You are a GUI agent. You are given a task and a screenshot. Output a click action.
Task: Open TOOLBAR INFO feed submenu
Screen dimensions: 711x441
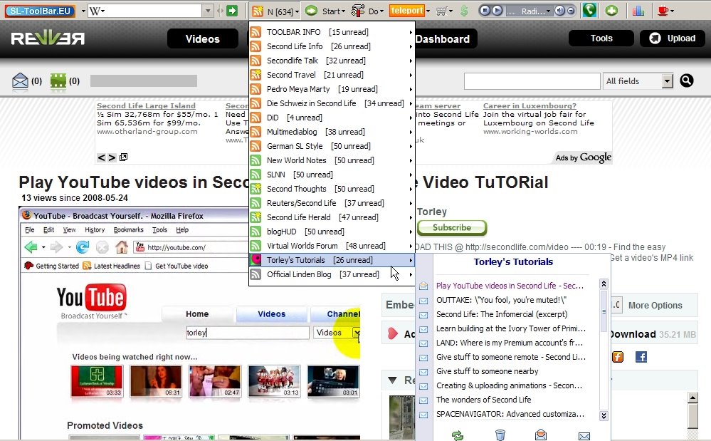[x=332, y=32]
